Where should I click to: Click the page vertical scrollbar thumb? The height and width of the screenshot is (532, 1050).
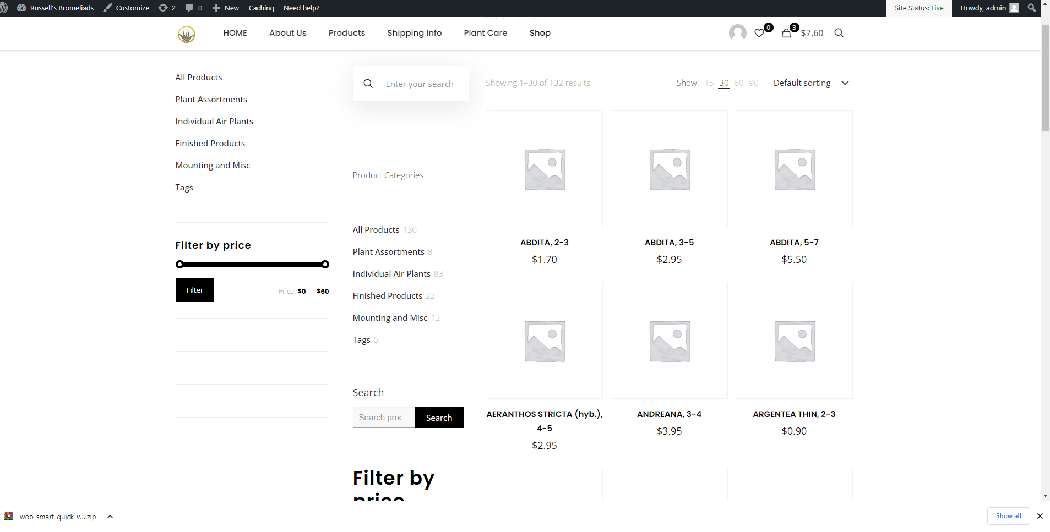tap(1045, 78)
